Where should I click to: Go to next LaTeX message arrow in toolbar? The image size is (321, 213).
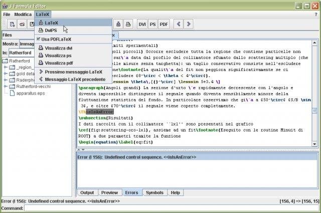point(189,24)
